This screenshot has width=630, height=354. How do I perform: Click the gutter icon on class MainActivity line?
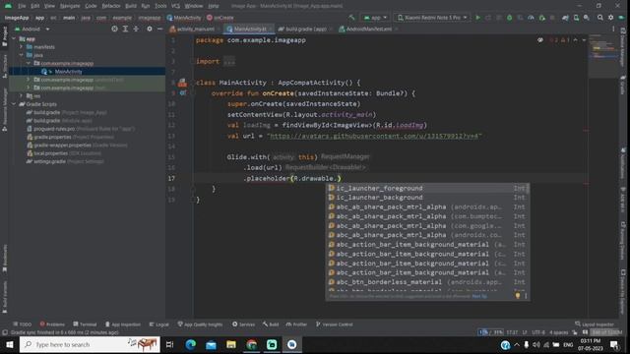pos(182,83)
